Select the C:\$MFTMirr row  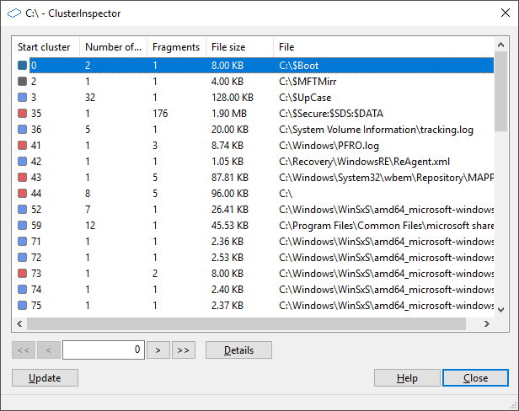(254, 81)
